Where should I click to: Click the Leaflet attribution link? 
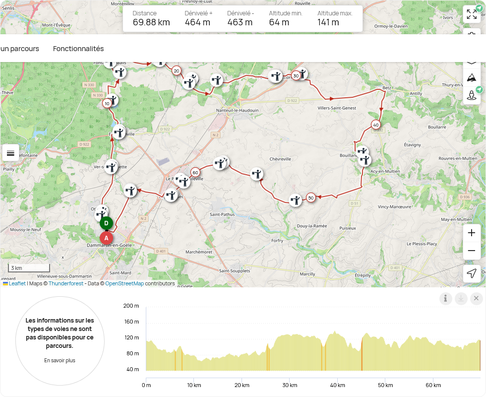click(17, 284)
